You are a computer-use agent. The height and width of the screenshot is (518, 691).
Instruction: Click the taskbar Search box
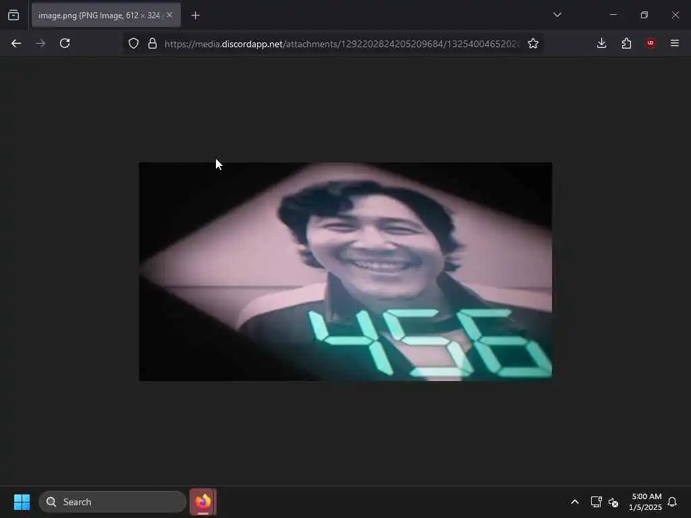pos(113,502)
